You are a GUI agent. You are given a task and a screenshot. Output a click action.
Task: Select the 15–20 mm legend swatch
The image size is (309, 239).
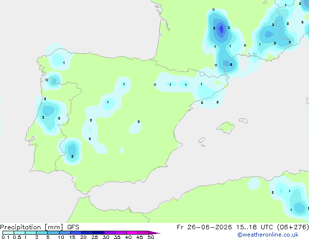pyautogui.click(x=76, y=233)
